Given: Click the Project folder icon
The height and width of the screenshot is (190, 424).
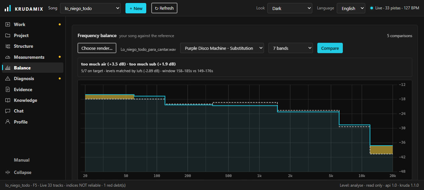Looking at the screenshot, I should click(8, 35).
